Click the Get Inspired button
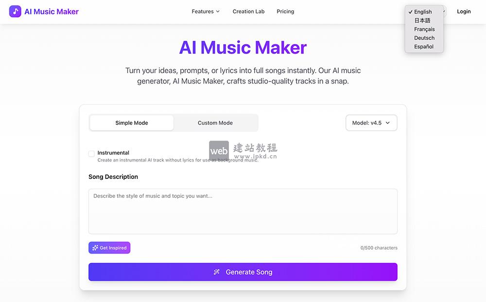486x302 pixels. (109, 248)
